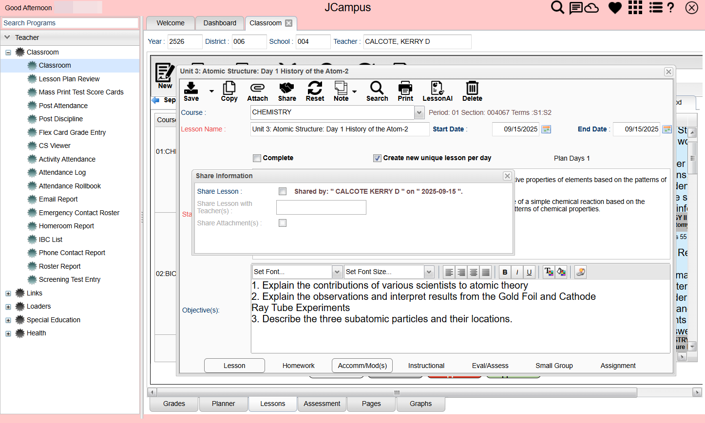This screenshot has width=705, height=423.
Task: Open the Note tool
Action: pos(341,91)
